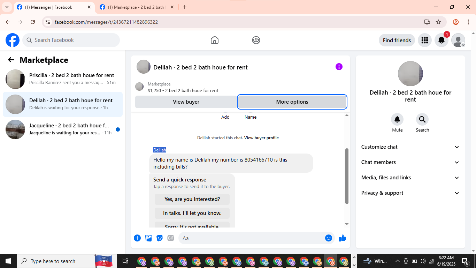The width and height of the screenshot is (476, 268).
Task: Go back in Chrome browser
Action: [x=8, y=22]
